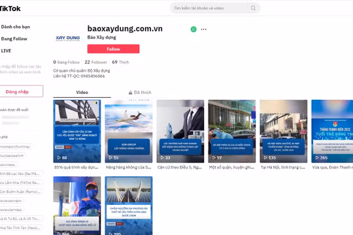
Task: Open the bridge video with 88 views
Action: pyautogui.click(x=77, y=131)
